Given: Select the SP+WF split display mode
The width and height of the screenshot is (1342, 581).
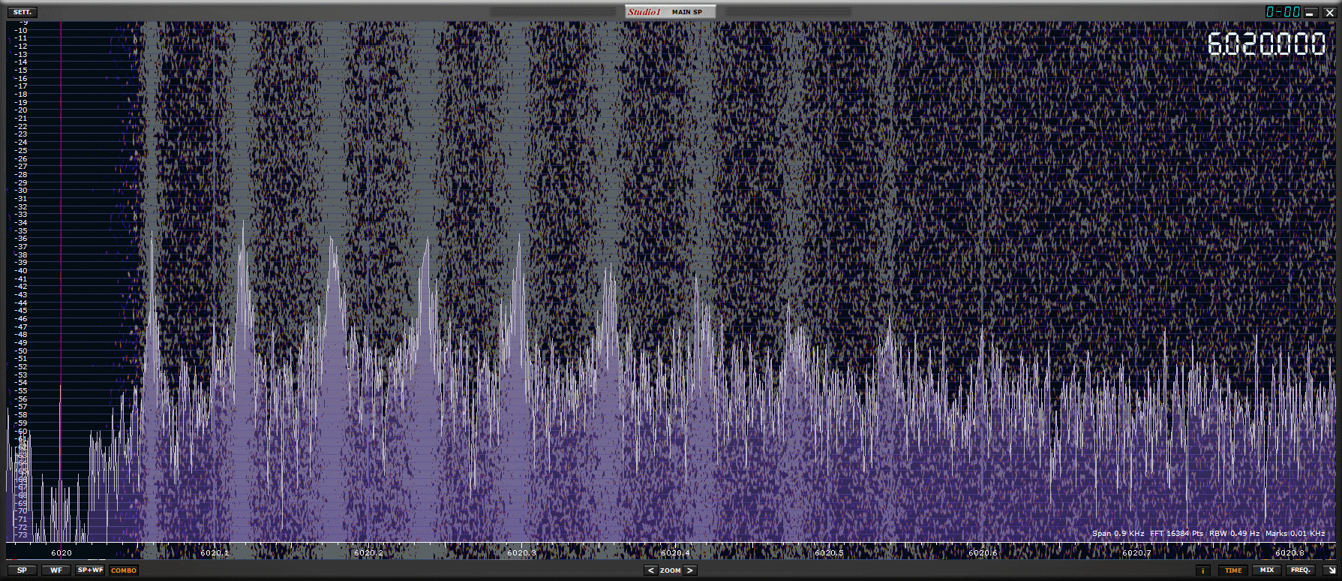Looking at the screenshot, I should 90,570.
